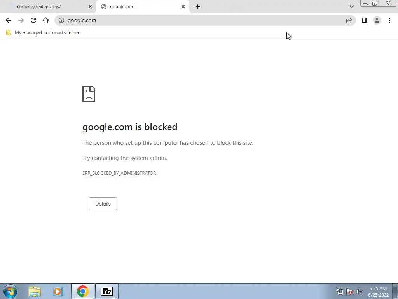Close the chrome://extensions/ tab
This screenshot has width=398, height=299.
click(90, 7)
